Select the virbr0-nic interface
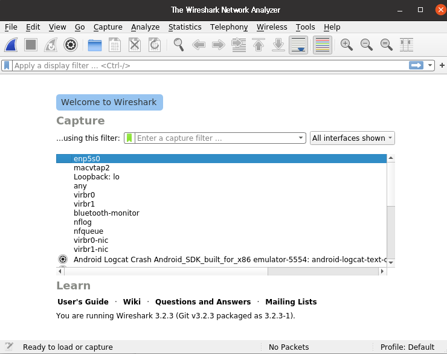This screenshot has height=354, width=447. (x=221, y=240)
